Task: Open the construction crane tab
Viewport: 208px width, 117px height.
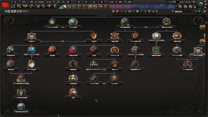Action: (37, 6)
